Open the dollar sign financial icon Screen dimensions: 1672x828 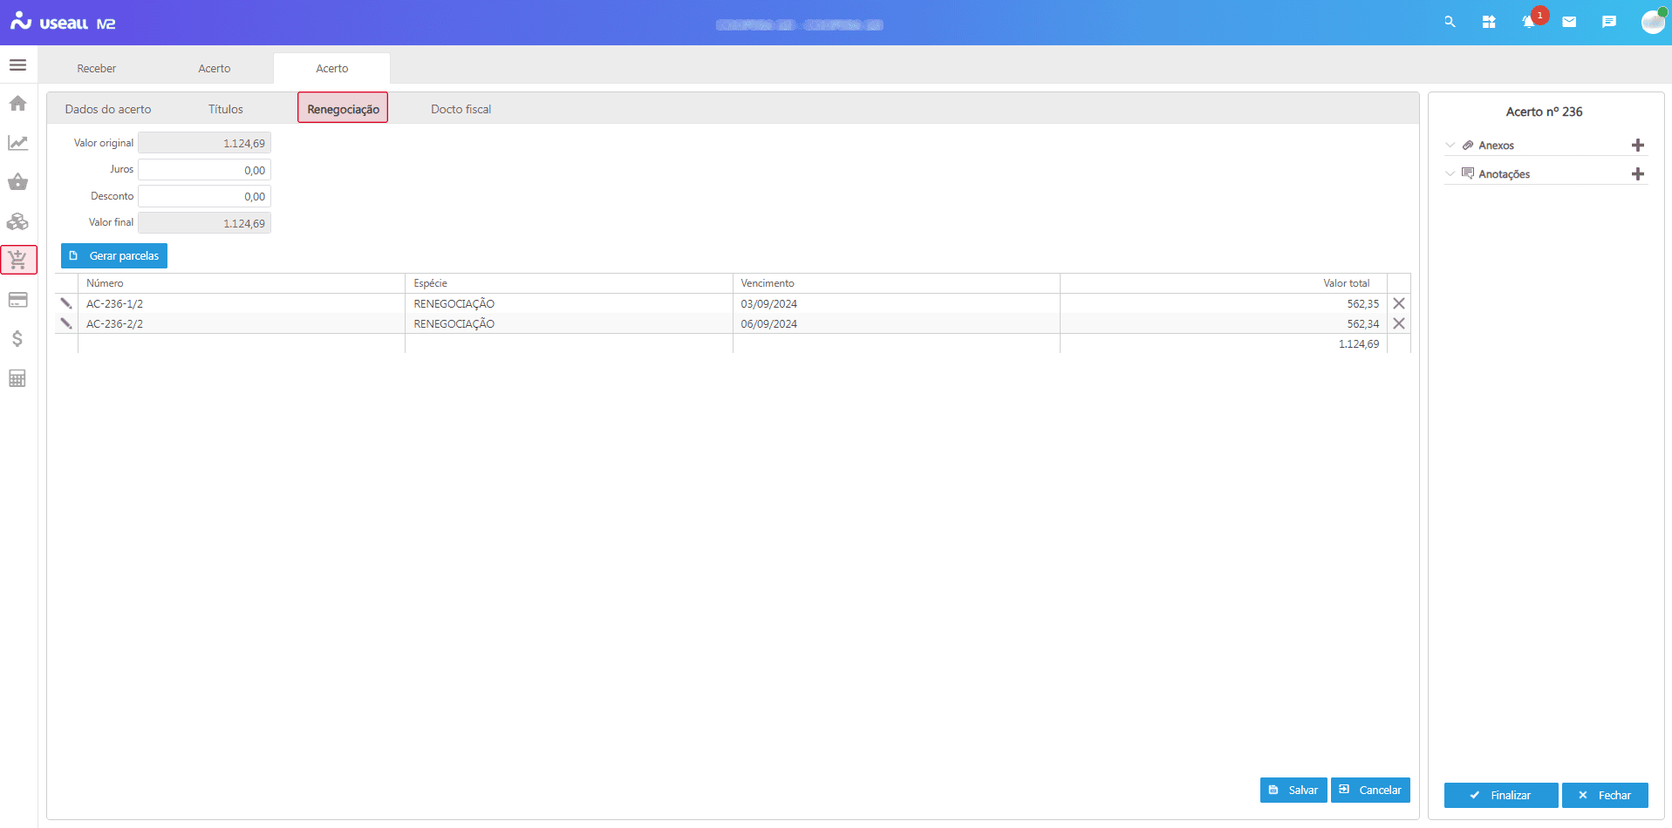(17, 339)
